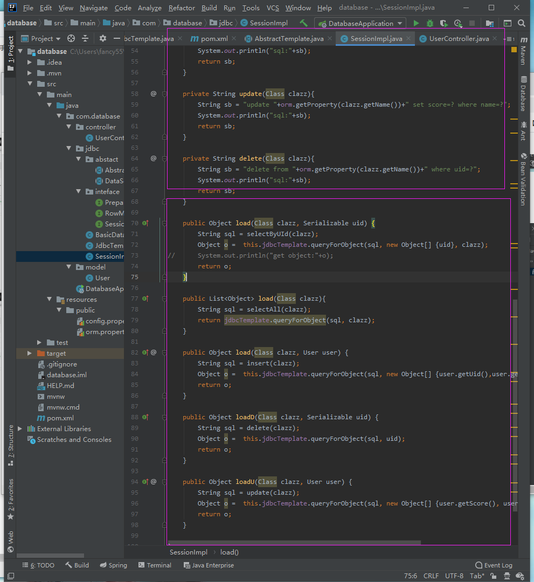Click the project tree horizontal scrollbar
This screenshot has height=582, width=534.
click(x=50, y=556)
